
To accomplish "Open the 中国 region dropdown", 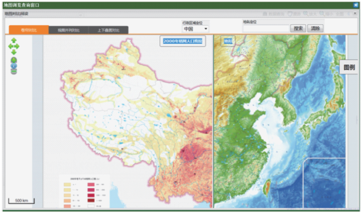I will point(195,29).
